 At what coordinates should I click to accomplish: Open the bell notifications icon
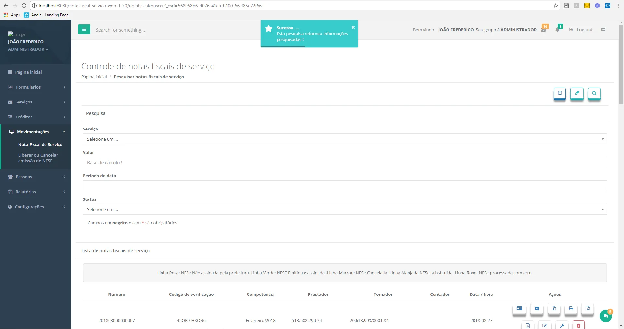coord(558,30)
